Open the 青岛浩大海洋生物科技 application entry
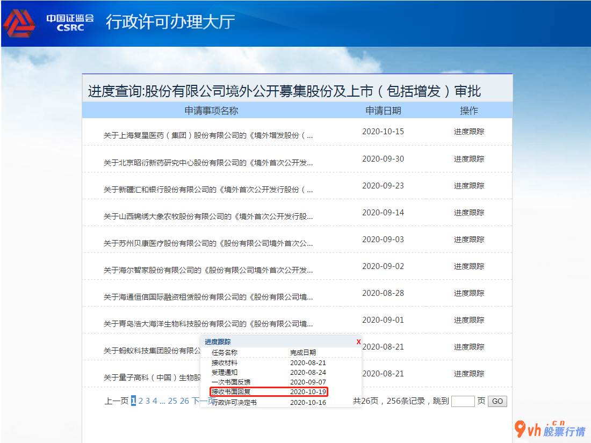 (x=208, y=324)
